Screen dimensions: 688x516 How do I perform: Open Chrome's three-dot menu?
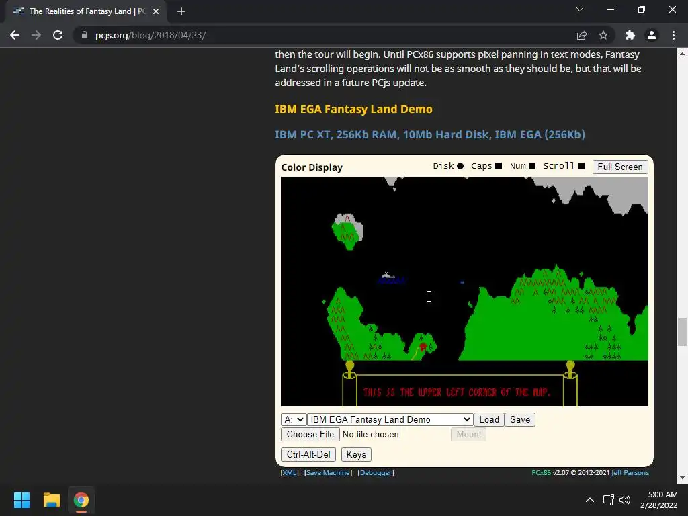coord(673,35)
